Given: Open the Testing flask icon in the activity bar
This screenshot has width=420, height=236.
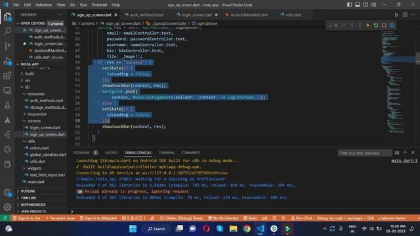Looking at the screenshot, I should [7, 105].
